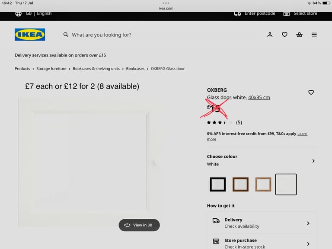Viewport: 332px width, 249px height.
Task: Select the GB country link
Action: pyautogui.click(x=29, y=13)
